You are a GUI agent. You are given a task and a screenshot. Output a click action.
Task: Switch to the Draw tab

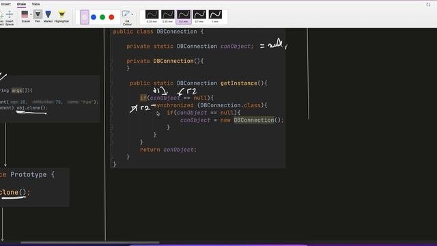[x=21, y=4]
